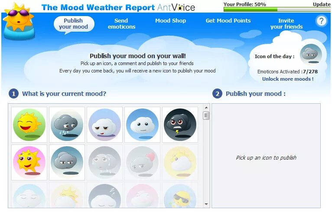Click the locked cloud with pink heart
Viewport: 332px width, 213px height.
142,162
